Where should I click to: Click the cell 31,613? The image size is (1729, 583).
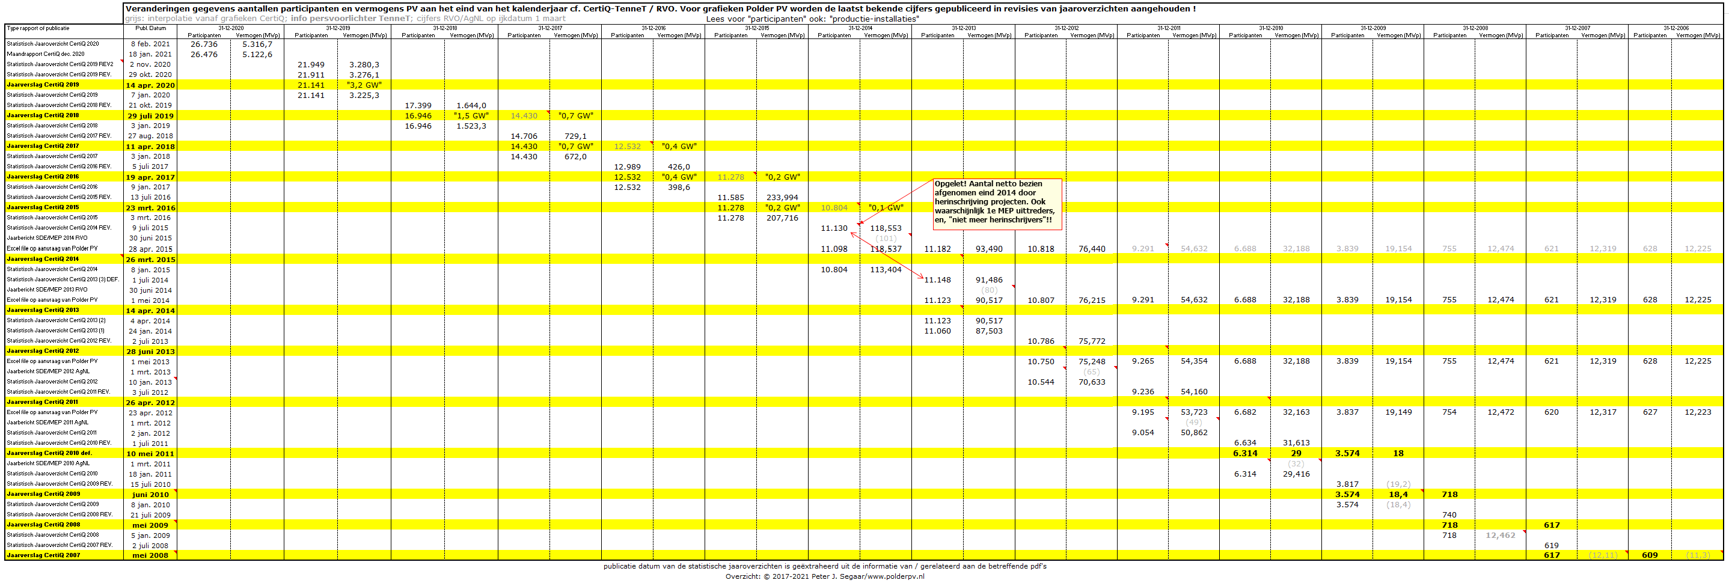coord(1296,444)
